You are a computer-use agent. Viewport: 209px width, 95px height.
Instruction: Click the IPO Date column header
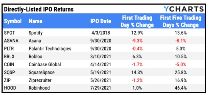pos(101,21)
